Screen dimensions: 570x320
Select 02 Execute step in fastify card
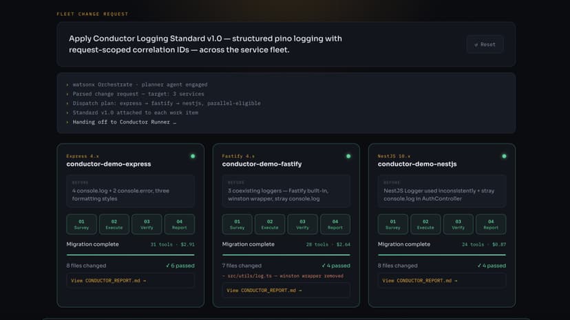coord(270,225)
